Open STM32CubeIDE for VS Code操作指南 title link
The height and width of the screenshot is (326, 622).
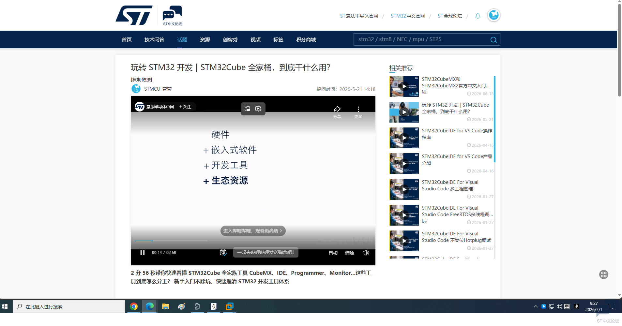(x=457, y=134)
